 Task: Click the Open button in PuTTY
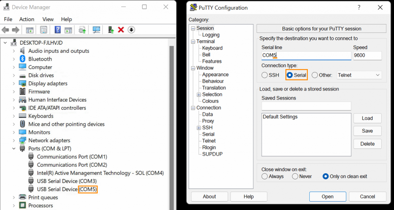(x=328, y=197)
